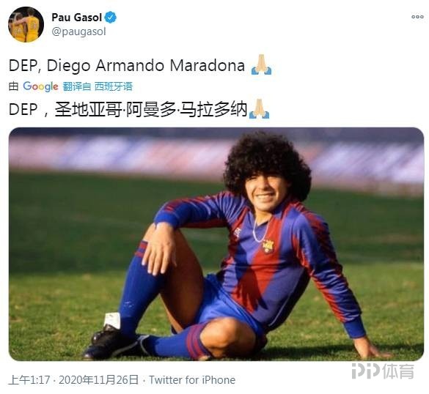This screenshot has height=394, width=429.
Task: Click the Google translation logo
Action: tap(40, 86)
